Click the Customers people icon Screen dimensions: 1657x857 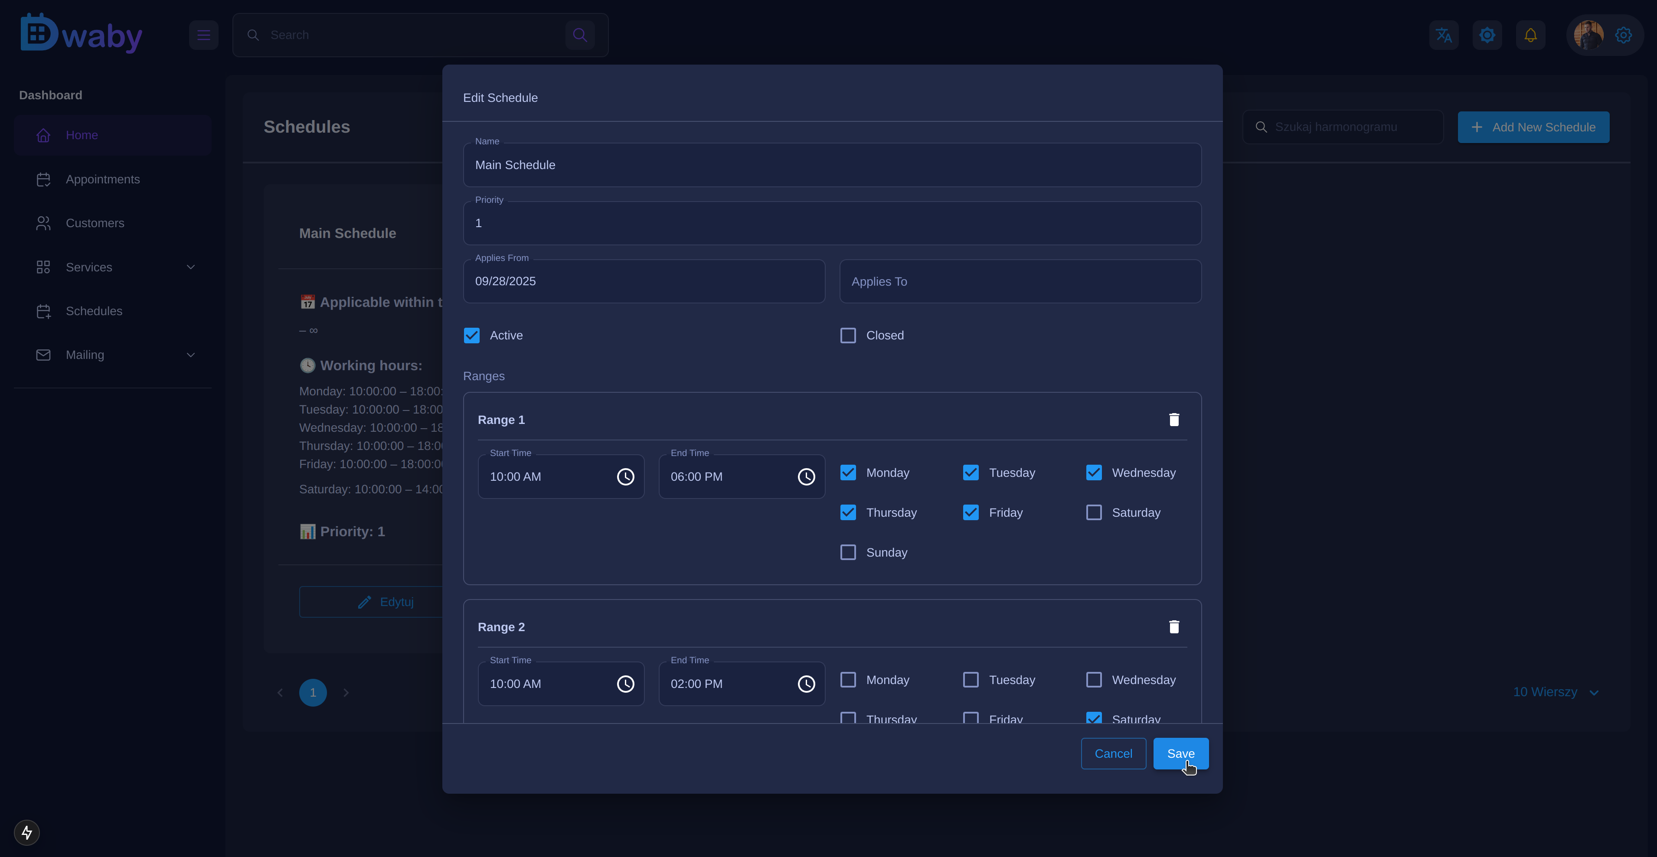click(x=43, y=223)
